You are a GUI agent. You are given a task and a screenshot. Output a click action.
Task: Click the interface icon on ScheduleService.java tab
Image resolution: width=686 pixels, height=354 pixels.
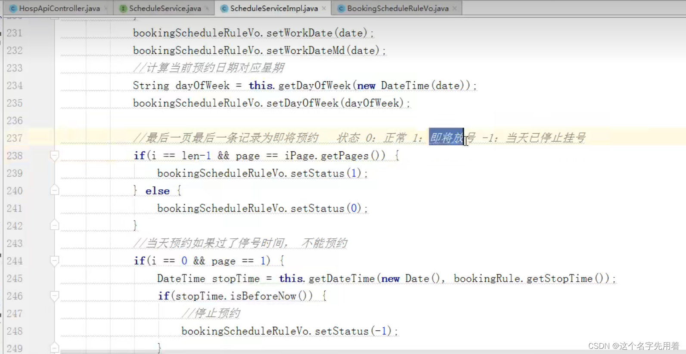(123, 9)
